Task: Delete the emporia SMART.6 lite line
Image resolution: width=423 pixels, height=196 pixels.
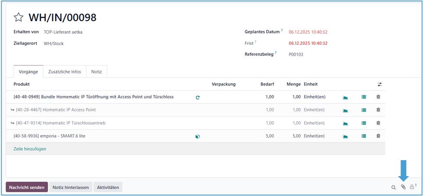Action: click(x=378, y=136)
